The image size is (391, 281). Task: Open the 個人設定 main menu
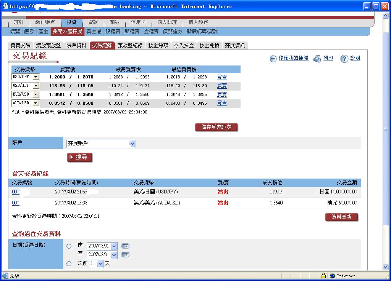pyautogui.click(x=198, y=22)
